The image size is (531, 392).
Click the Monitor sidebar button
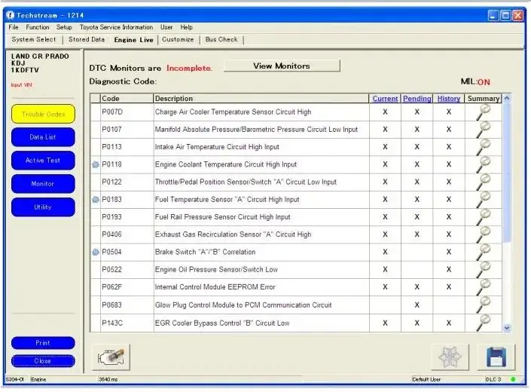[x=43, y=184]
